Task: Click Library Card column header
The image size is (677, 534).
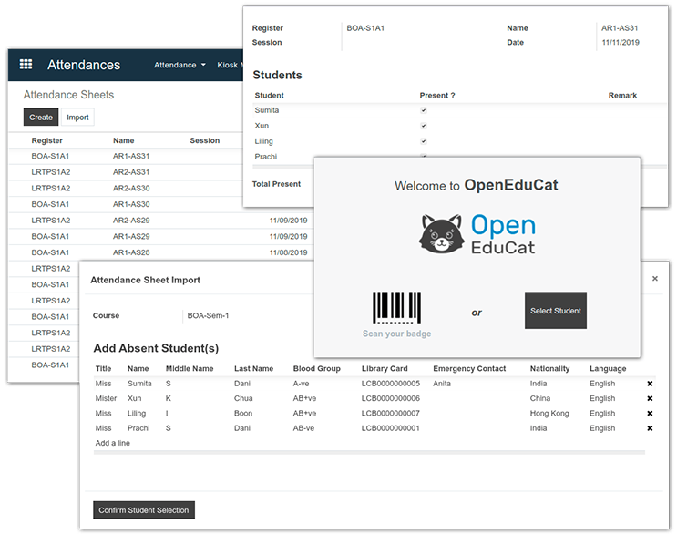Action: click(385, 369)
